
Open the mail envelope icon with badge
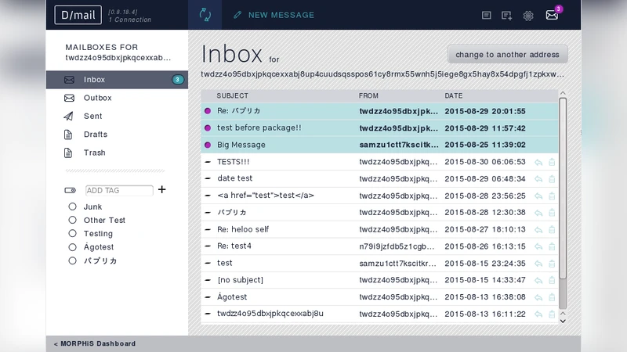coord(552,15)
